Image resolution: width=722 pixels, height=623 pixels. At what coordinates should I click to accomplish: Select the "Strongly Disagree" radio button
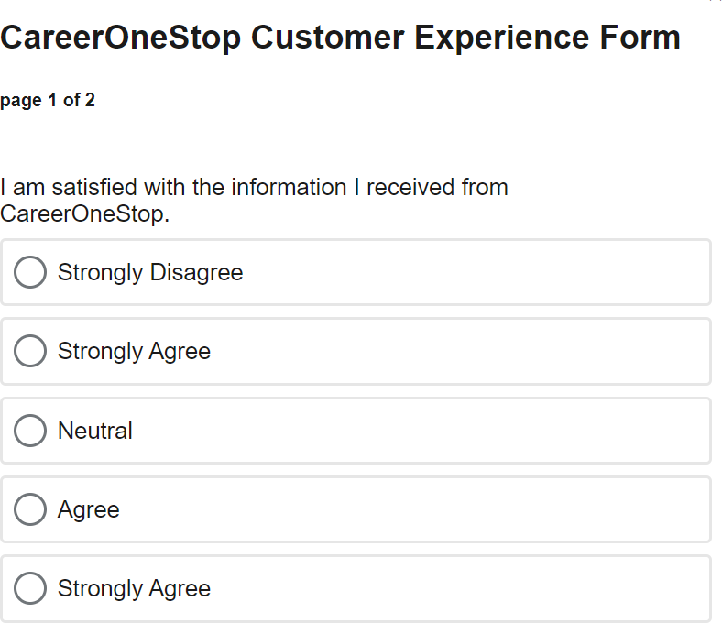tap(30, 272)
